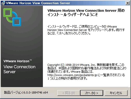Click the installer icon in the title bar
Viewport: 131px width, 99px height.
pos(3,3)
